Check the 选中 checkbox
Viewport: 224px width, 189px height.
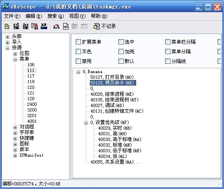point(121,42)
